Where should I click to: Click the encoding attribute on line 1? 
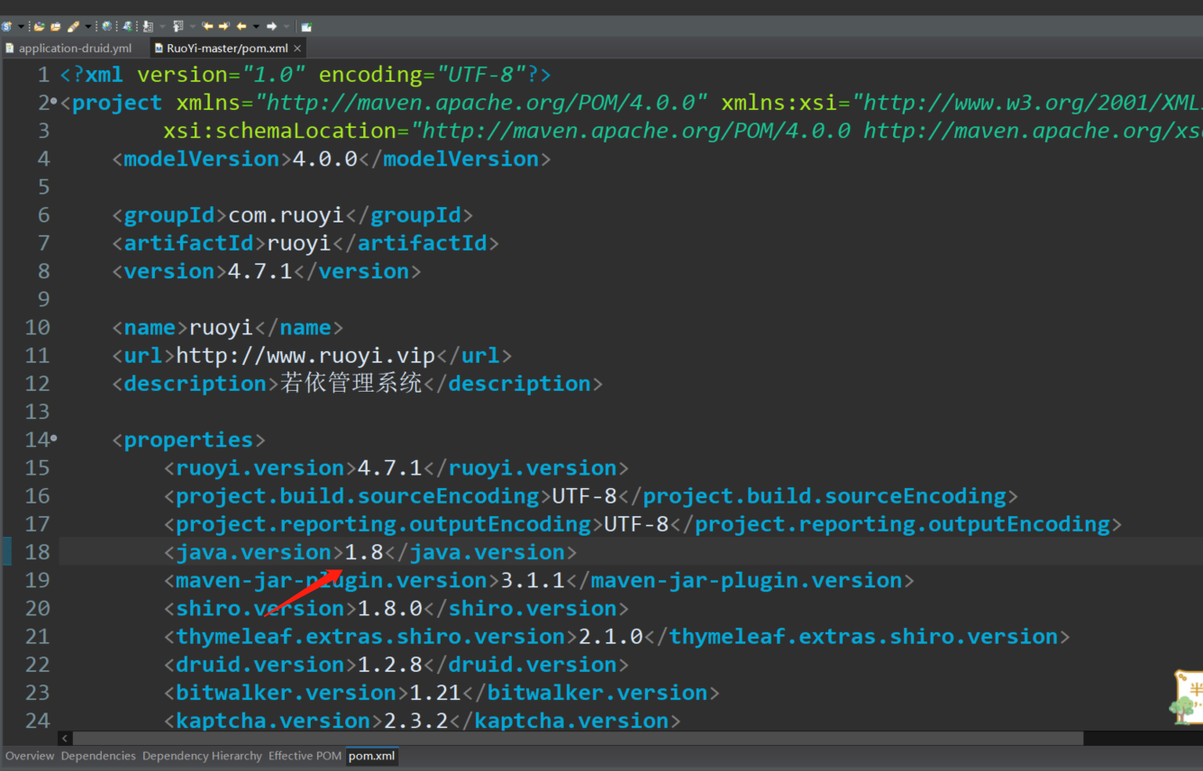[370, 74]
